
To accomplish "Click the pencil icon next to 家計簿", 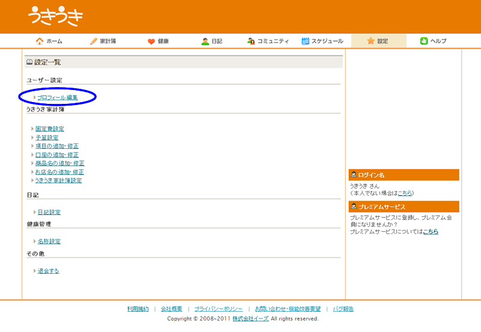I will (x=94, y=41).
